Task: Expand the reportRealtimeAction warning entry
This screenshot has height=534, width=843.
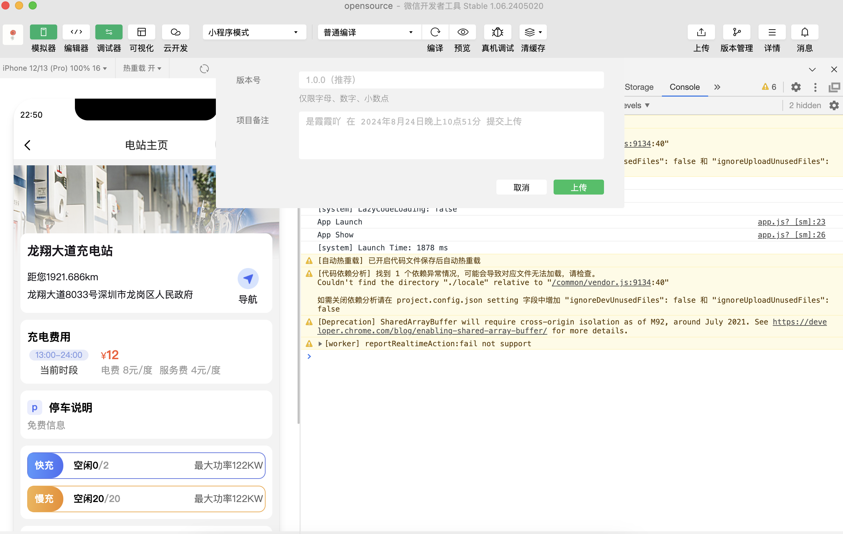Action: point(320,344)
